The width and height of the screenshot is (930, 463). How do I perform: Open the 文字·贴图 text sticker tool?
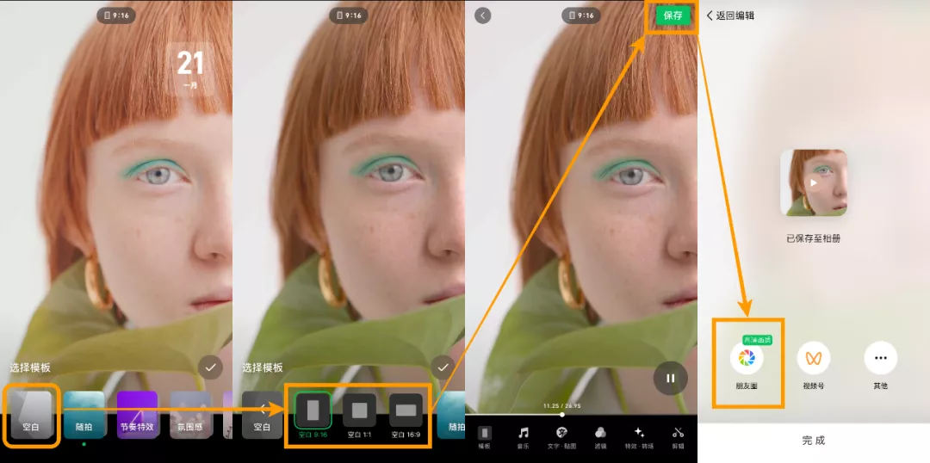[561, 438]
